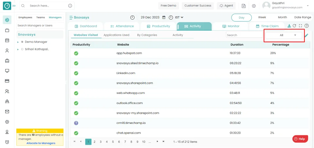This screenshot has height=148, width=314.
Task: Open the billing card sidebar icon
Action: 7,81
